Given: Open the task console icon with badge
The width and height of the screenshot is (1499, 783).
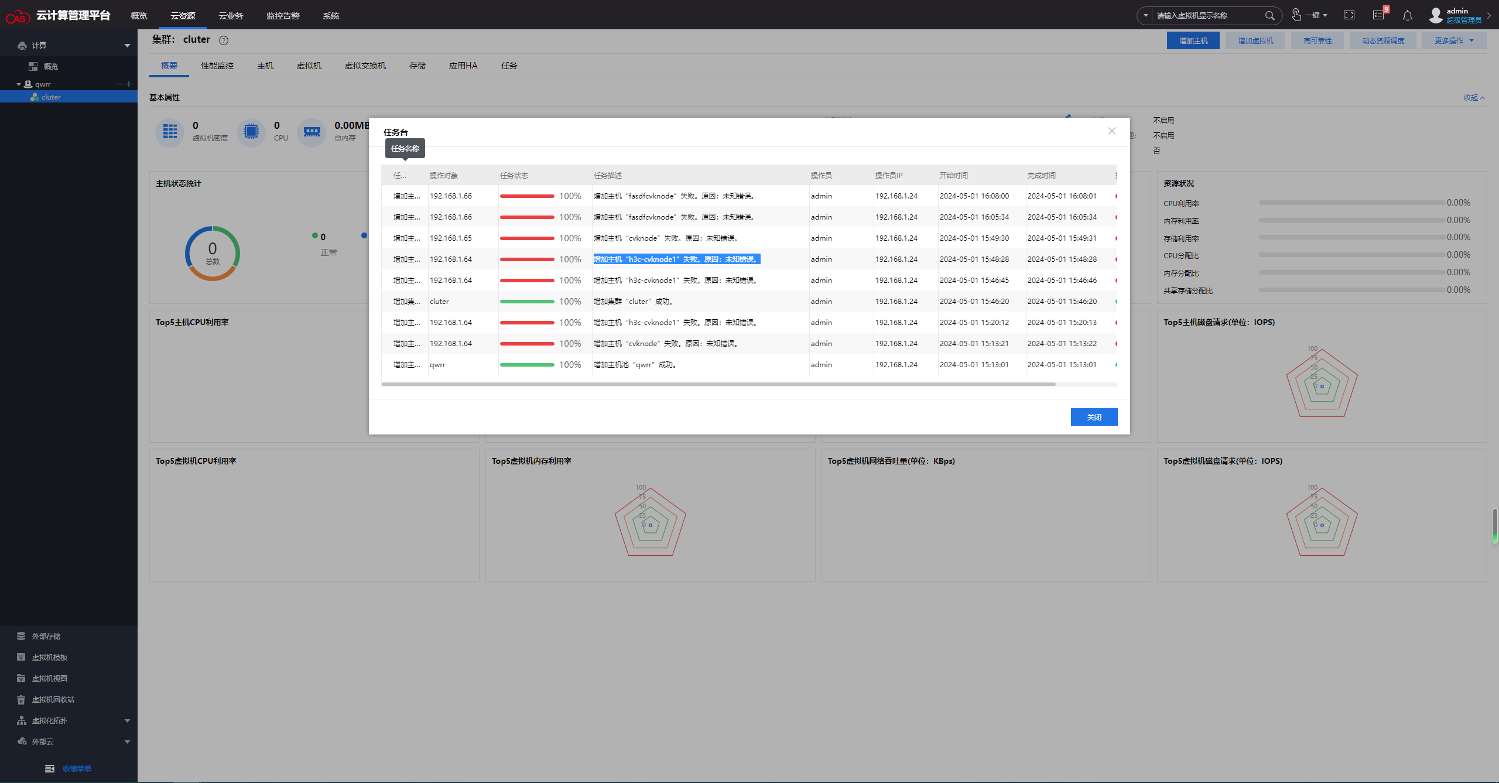Looking at the screenshot, I should (x=1379, y=15).
